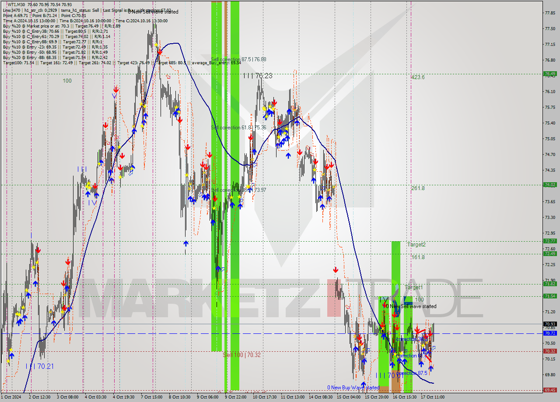Click the green 71.54 price tag

[x=550, y=296]
